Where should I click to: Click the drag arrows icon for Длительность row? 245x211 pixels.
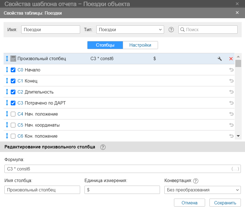tap(7, 92)
